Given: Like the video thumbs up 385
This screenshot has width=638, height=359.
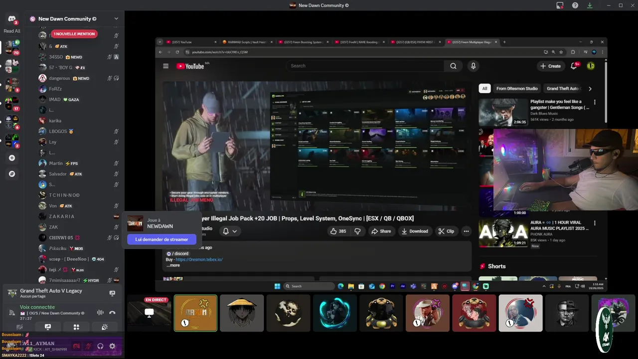Looking at the screenshot, I should [338, 231].
